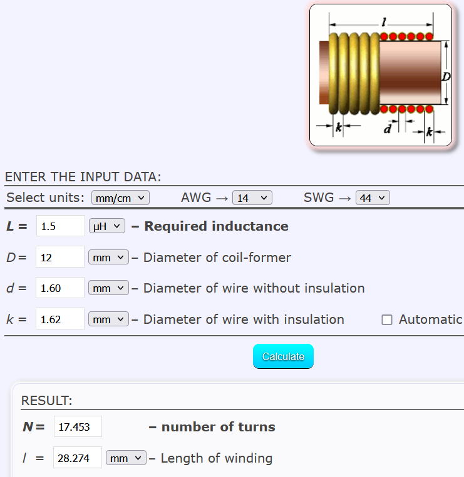
Task: Click the 'ENTER THE INPUT DATA:' heading
Action: point(83,177)
